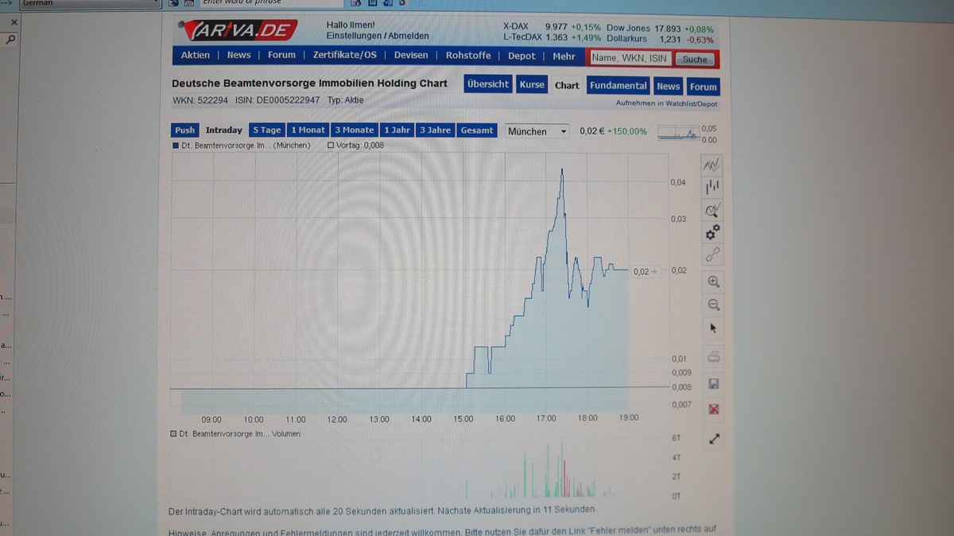Open the German language dropdown
The height and width of the screenshot is (536, 954).
click(x=90, y=3)
